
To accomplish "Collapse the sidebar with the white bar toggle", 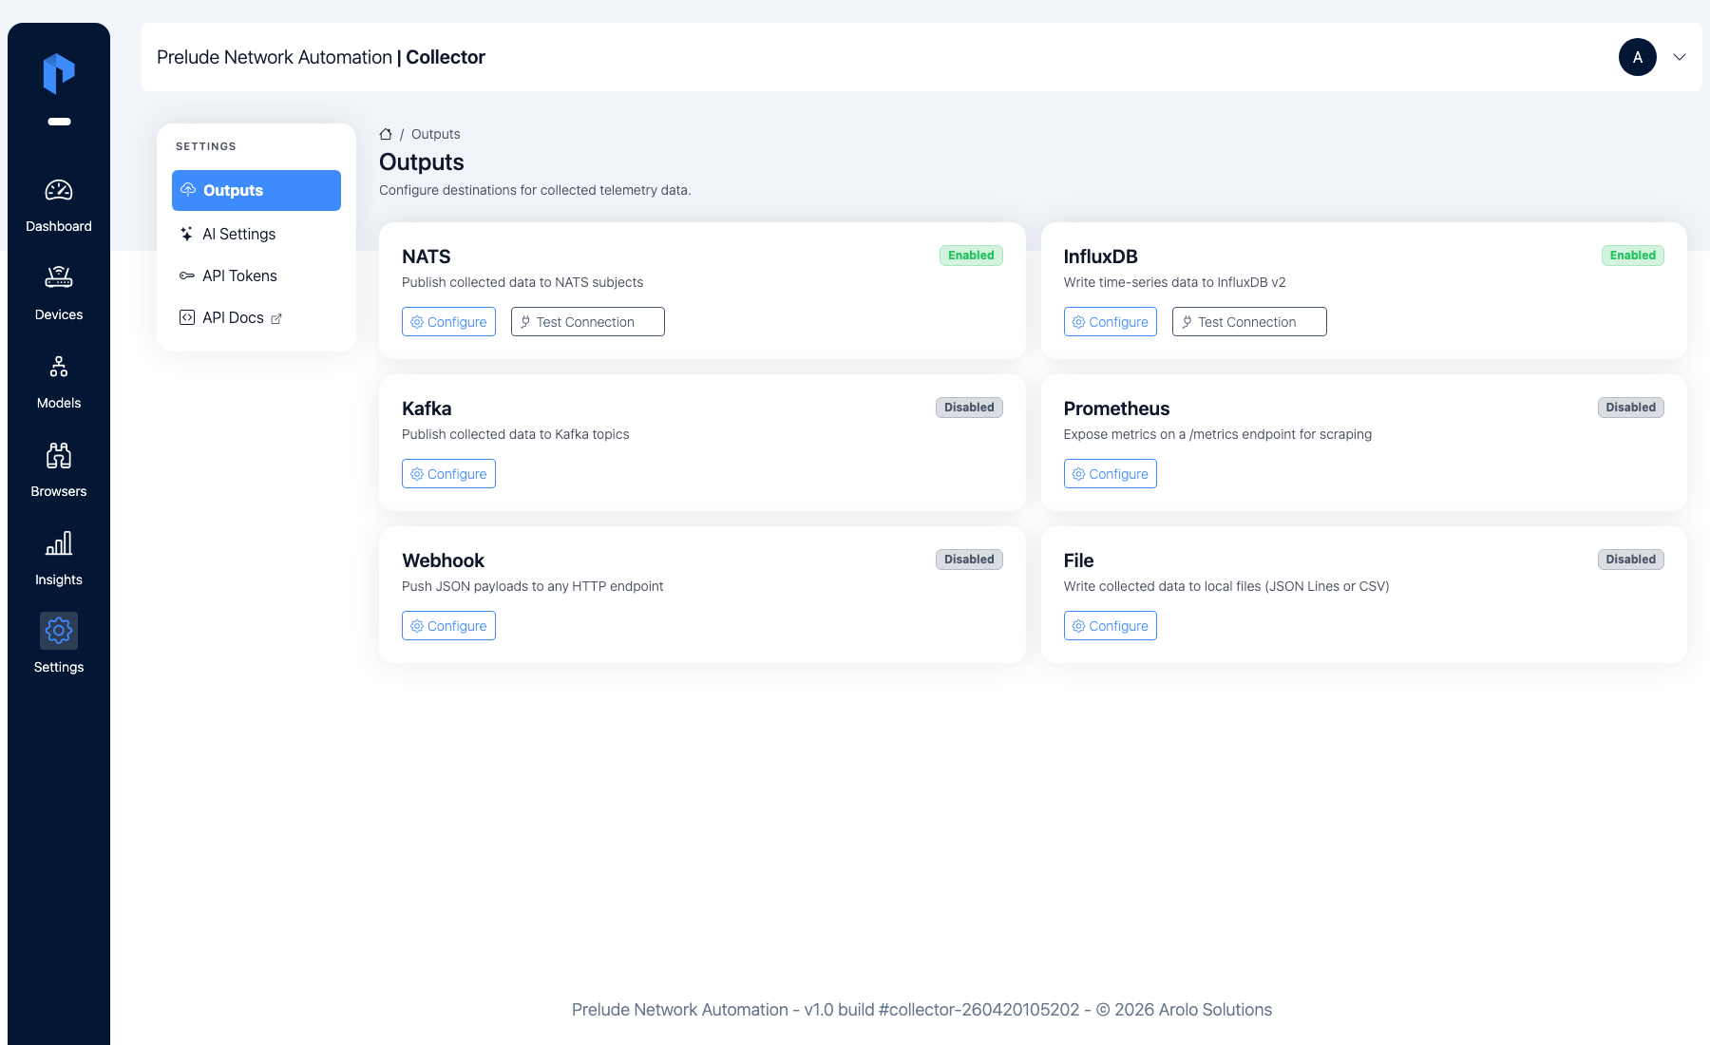I will 59,122.
